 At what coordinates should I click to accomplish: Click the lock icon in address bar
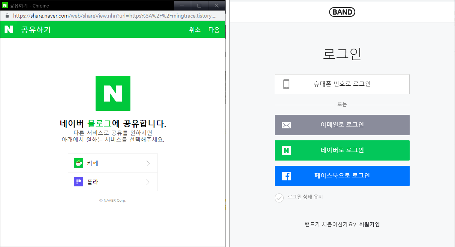[x=7, y=16]
